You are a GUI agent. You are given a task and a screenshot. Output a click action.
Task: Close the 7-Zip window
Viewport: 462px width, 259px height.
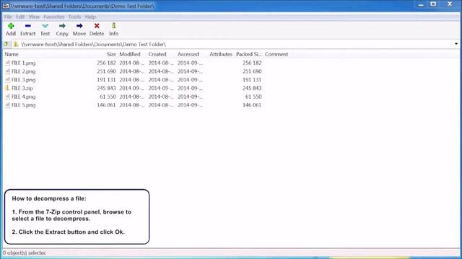450,4
